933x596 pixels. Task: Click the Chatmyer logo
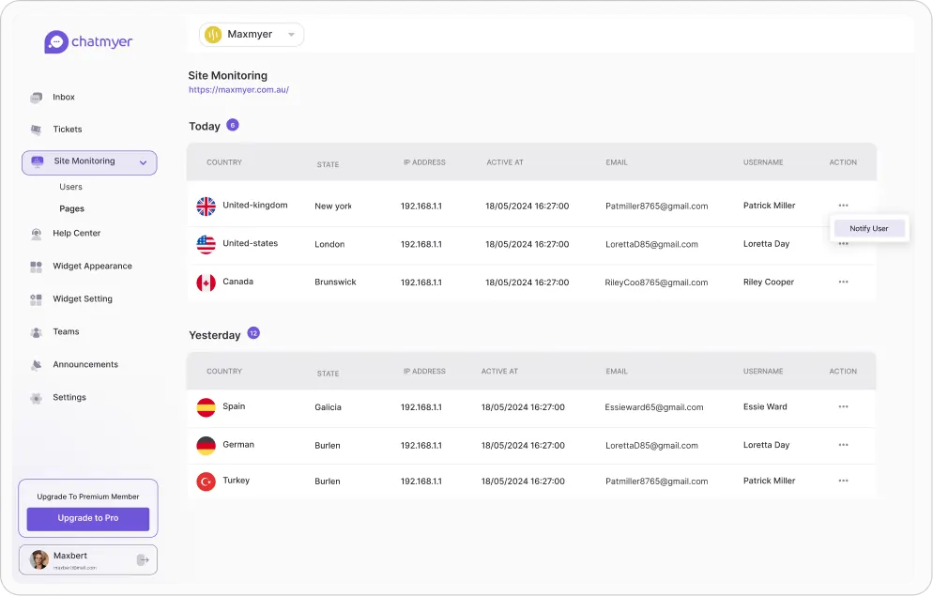pyautogui.click(x=88, y=41)
